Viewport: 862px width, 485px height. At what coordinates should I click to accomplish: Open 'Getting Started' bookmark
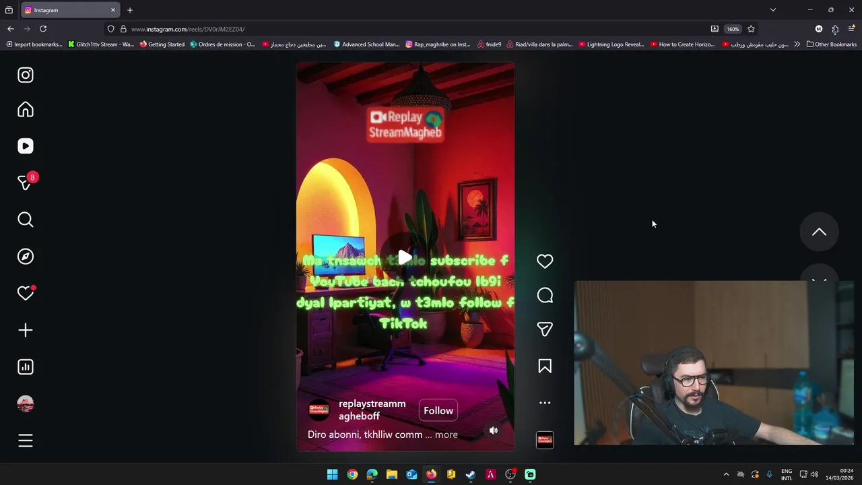click(x=162, y=44)
